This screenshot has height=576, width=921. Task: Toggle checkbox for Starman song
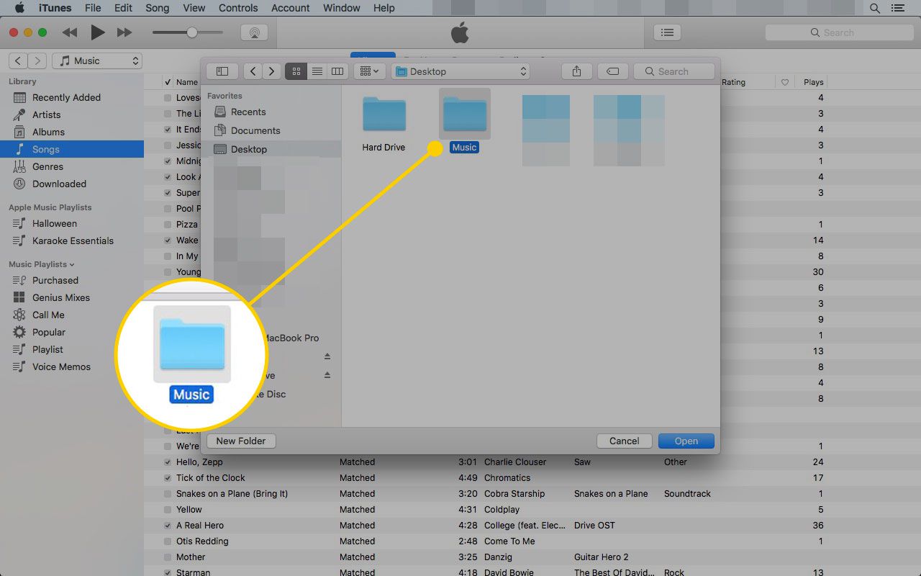click(x=168, y=572)
